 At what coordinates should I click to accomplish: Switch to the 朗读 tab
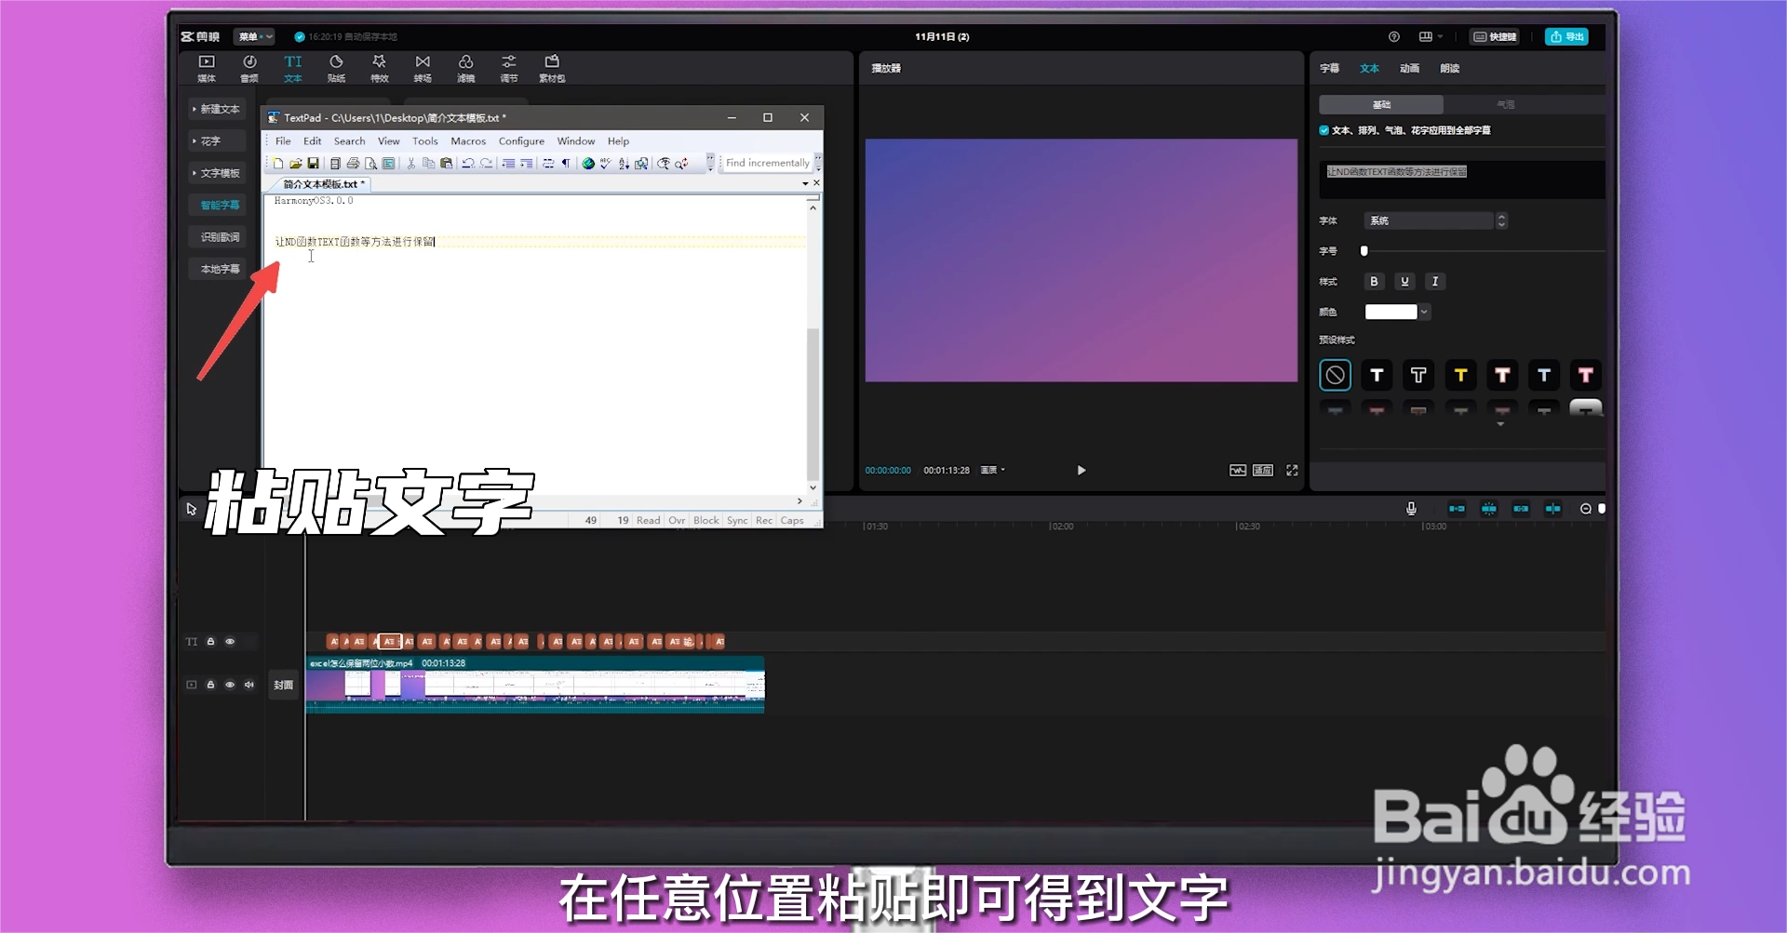point(1449,69)
